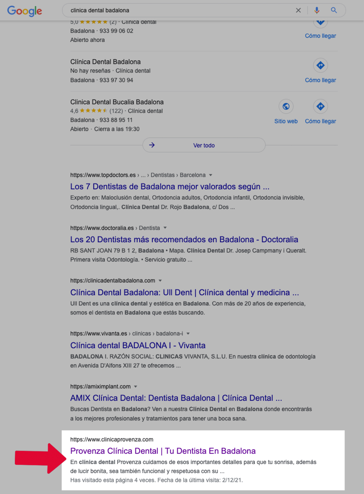
Task: Click the doctoralia.es URL breadcrumb
Action: tap(115, 228)
